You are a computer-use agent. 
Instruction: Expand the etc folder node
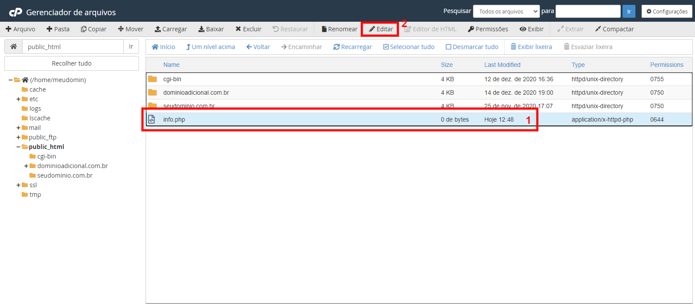[x=18, y=99]
